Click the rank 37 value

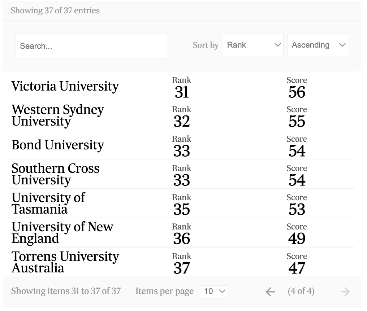pyautogui.click(x=182, y=268)
